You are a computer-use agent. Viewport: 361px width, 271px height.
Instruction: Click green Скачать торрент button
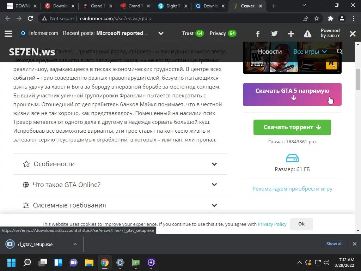pyautogui.click(x=292, y=127)
